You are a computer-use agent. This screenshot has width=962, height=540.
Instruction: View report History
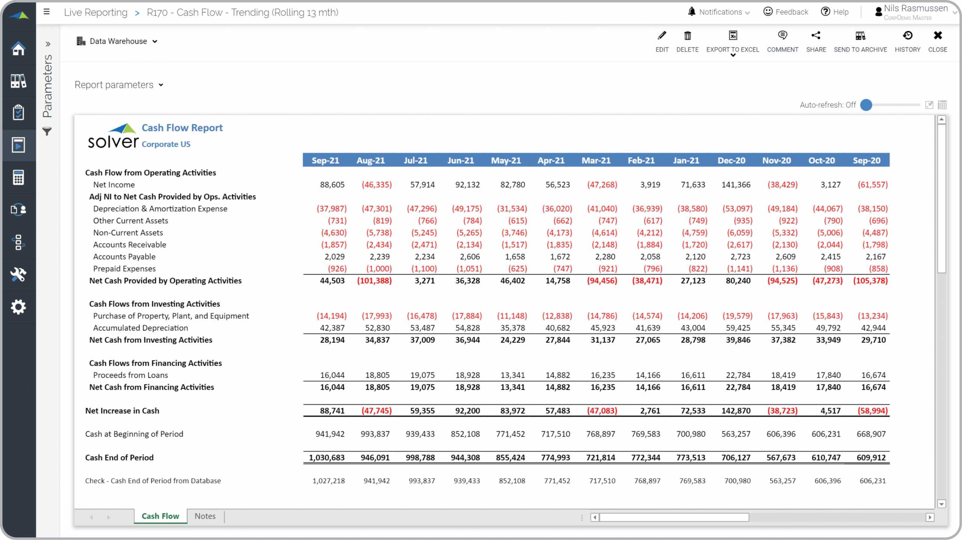[x=907, y=41]
